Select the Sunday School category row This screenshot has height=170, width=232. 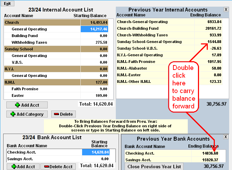[42, 49]
